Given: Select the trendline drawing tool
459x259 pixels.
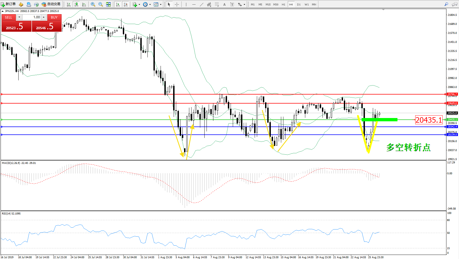Looking at the screenshot, I should click(202, 4).
